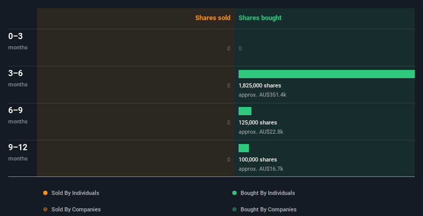Click the 1,825,000 shares value
The width and height of the screenshot is (423, 216).
tap(260, 85)
